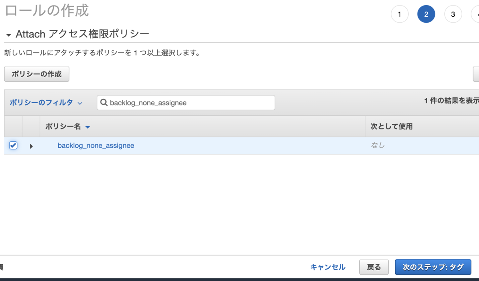Screen dimensions: 479x281
Task: Click the ポリシーの作成 button
Action: pyautogui.click(x=36, y=74)
